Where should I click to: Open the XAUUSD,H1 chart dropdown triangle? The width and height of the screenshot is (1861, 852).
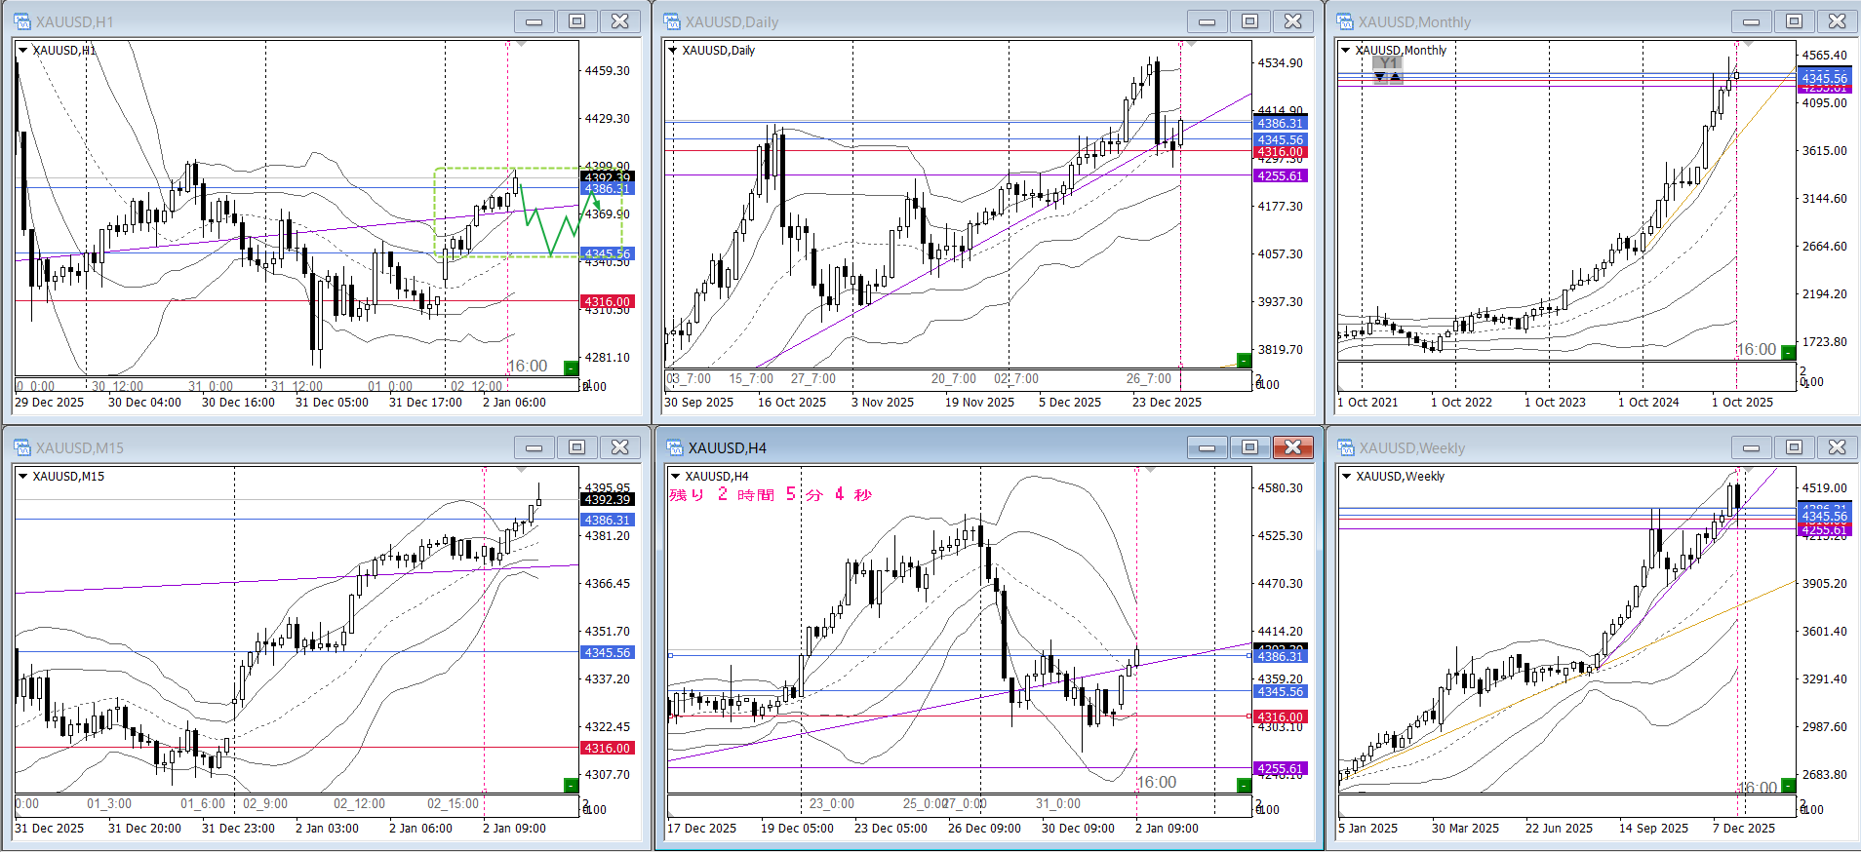point(22,50)
